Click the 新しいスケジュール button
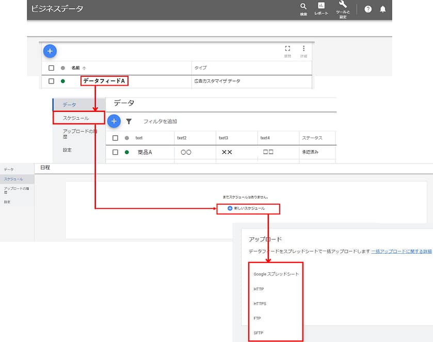Screen dimensions: 433x342 coord(247,208)
